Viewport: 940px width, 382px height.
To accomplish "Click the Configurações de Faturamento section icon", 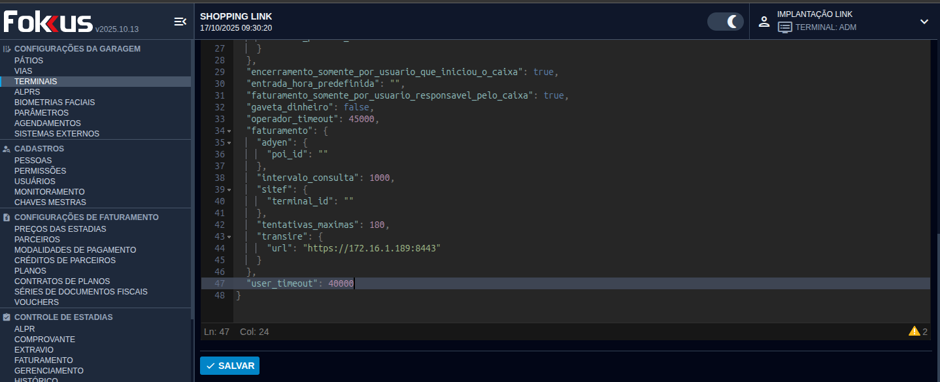I will pos(7,217).
